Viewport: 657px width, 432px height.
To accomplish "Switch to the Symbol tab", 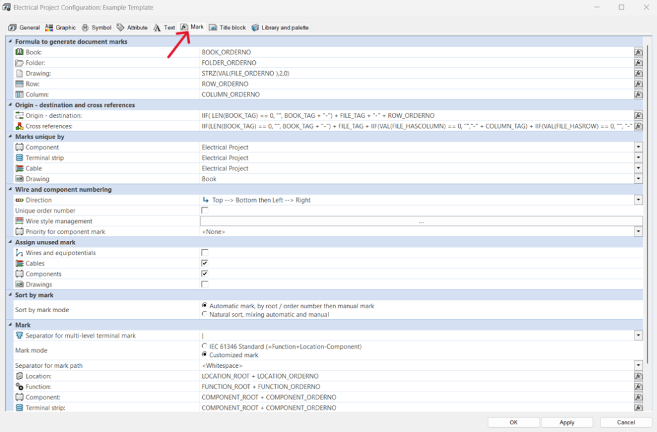I will pyautogui.click(x=97, y=28).
